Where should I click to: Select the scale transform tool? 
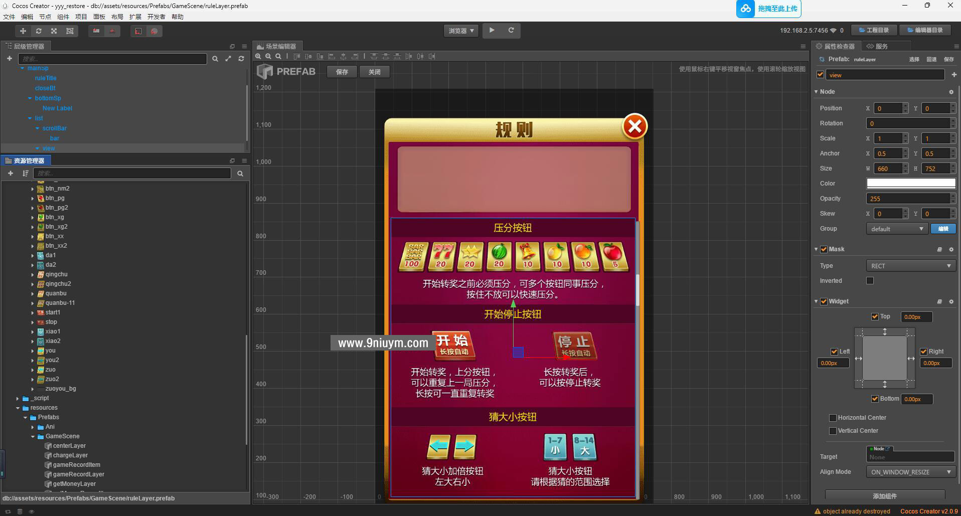pos(54,31)
